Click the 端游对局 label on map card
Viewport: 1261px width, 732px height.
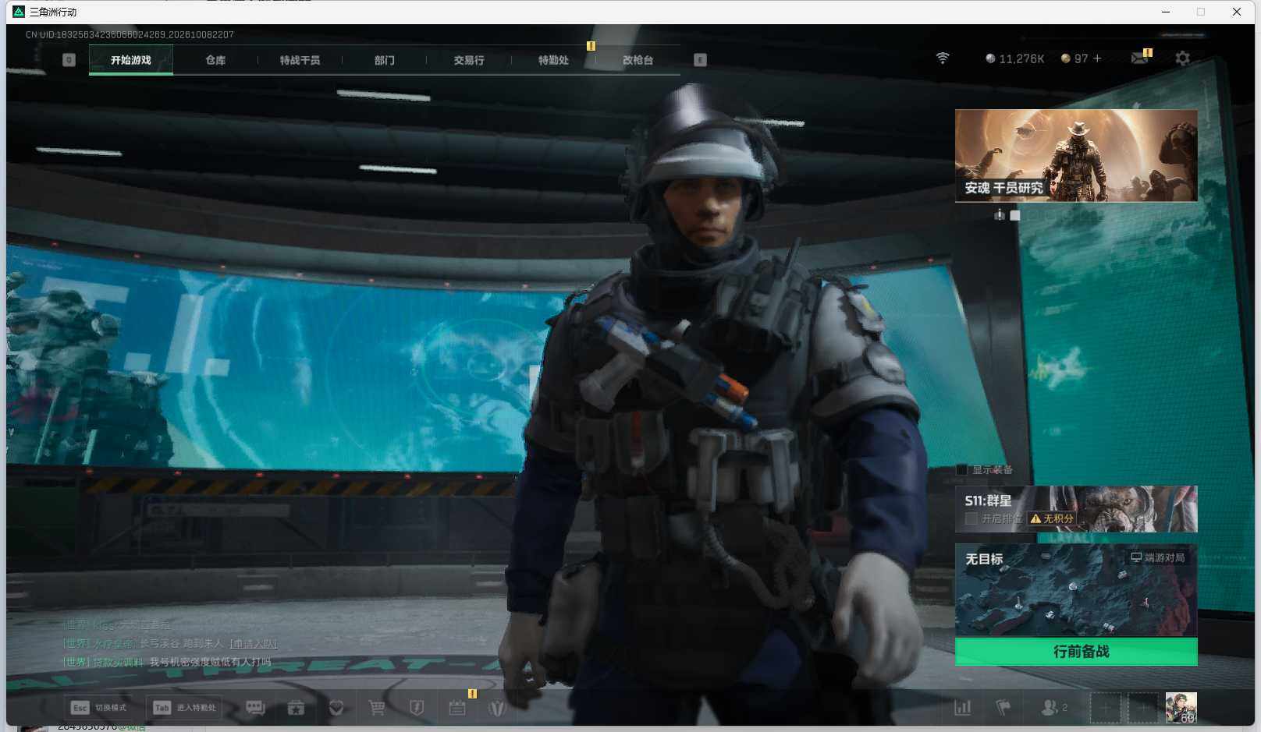pos(1158,557)
